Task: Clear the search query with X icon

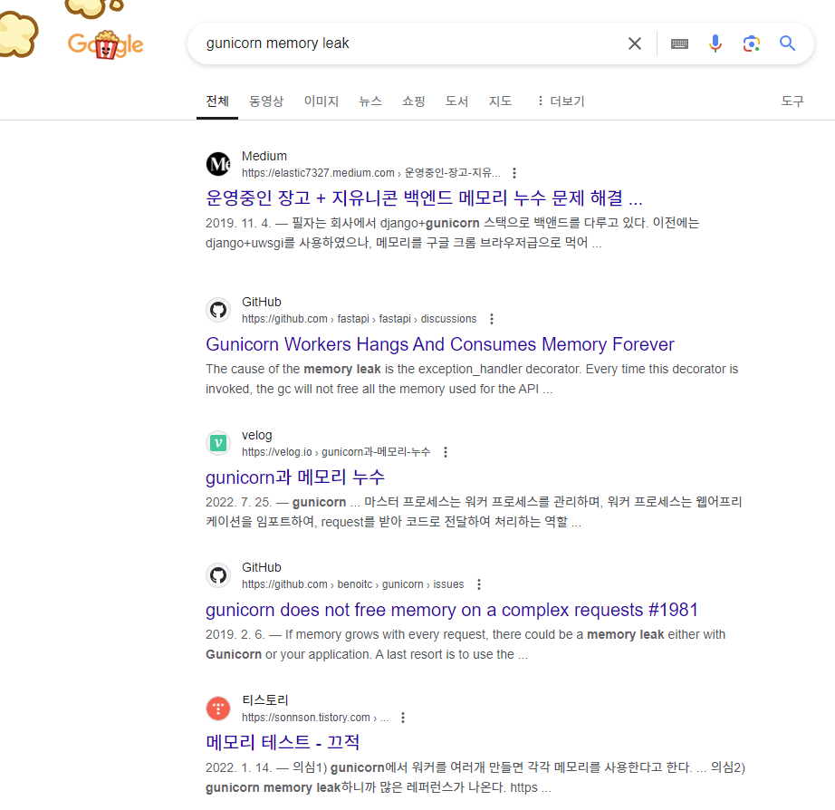Action: (x=634, y=43)
